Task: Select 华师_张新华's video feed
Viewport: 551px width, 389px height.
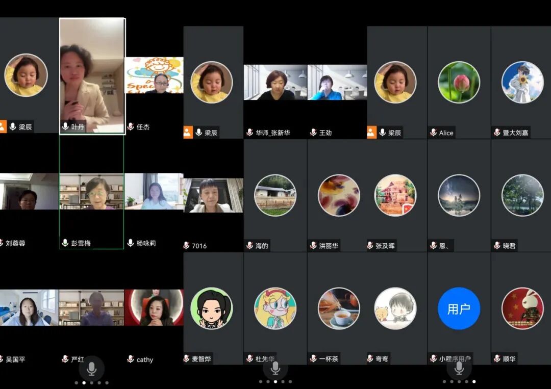Action: [275, 82]
